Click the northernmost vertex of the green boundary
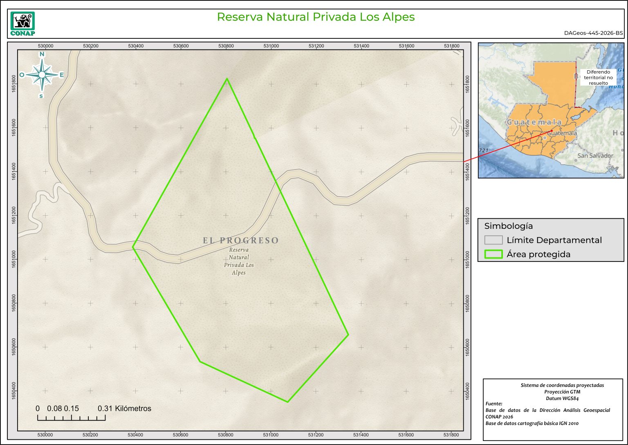The height and width of the screenshot is (445, 628). point(227,78)
